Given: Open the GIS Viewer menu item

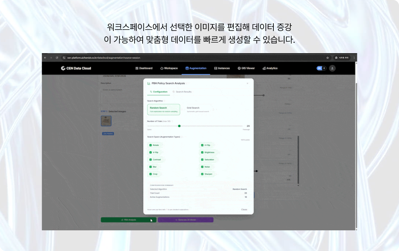Looking at the screenshot, I should pyautogui.click(x=246, y=68).
